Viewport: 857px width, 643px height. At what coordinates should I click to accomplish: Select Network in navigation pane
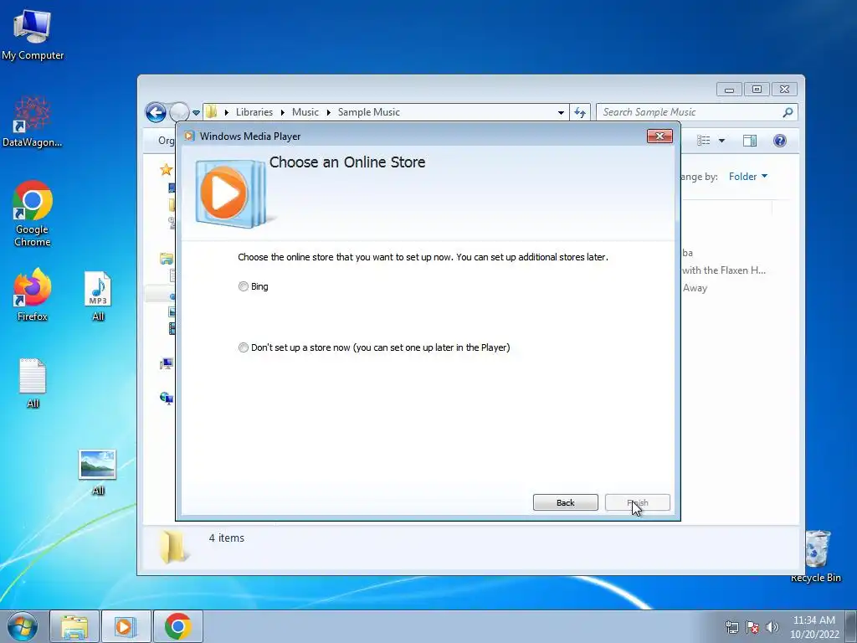click(167, 398)
